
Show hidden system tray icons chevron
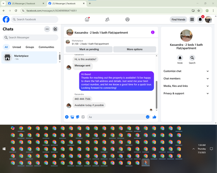pos(194,149)
